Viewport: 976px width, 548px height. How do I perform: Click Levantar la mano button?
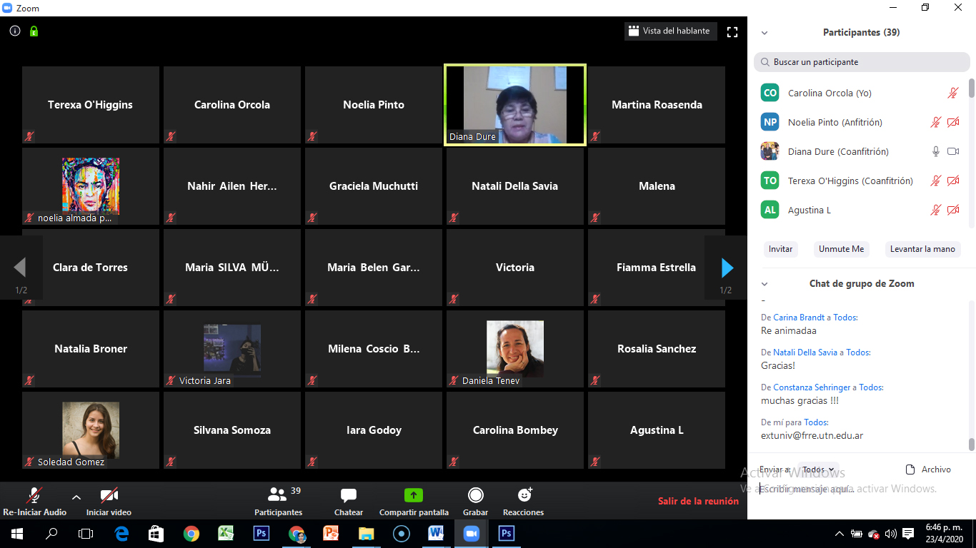click(922, 249)
